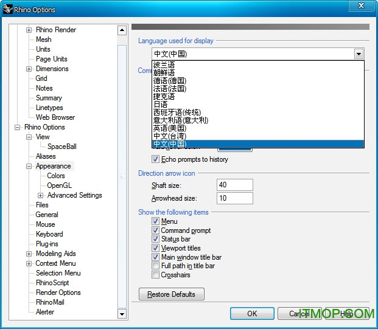Click the Restore Defaults button
The height and width of the screenshot is (329, 378).
(x=171, y=294)
